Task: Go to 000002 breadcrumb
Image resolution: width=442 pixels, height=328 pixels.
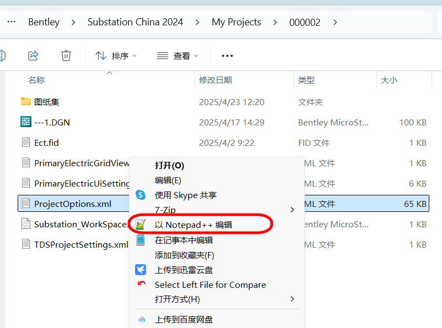Action: pyautogui.click(x=305, y=22)
